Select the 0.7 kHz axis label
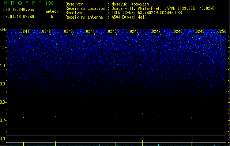Screen dimensions: 230x146 [x=3, y=120]
